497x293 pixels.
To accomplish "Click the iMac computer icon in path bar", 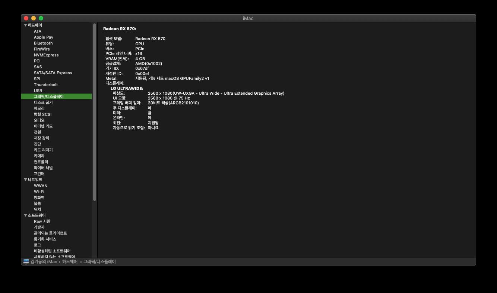I will click(26, 261).
